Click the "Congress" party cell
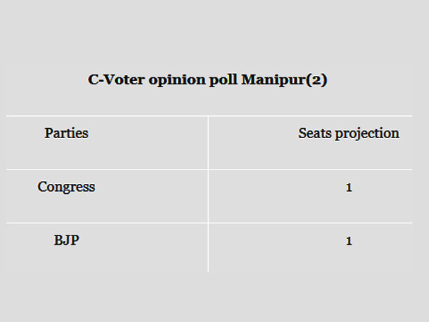This screenshot has width=429, height=322. click(x=66, y=187)
